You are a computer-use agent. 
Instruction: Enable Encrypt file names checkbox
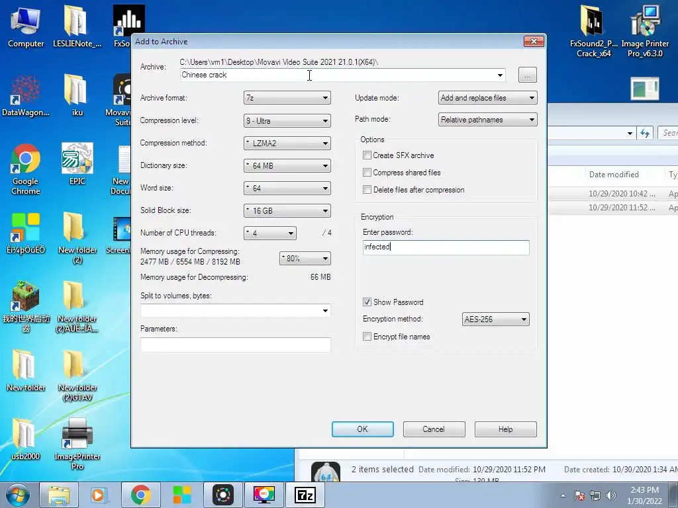point(367,337)
